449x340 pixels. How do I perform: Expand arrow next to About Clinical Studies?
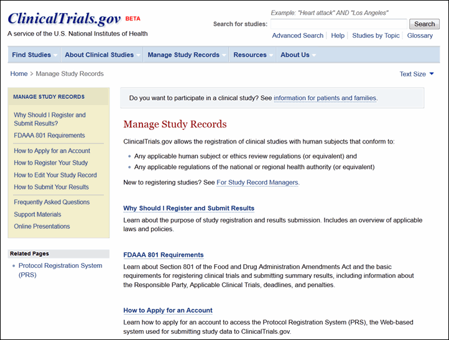click(x=138, y=55)
